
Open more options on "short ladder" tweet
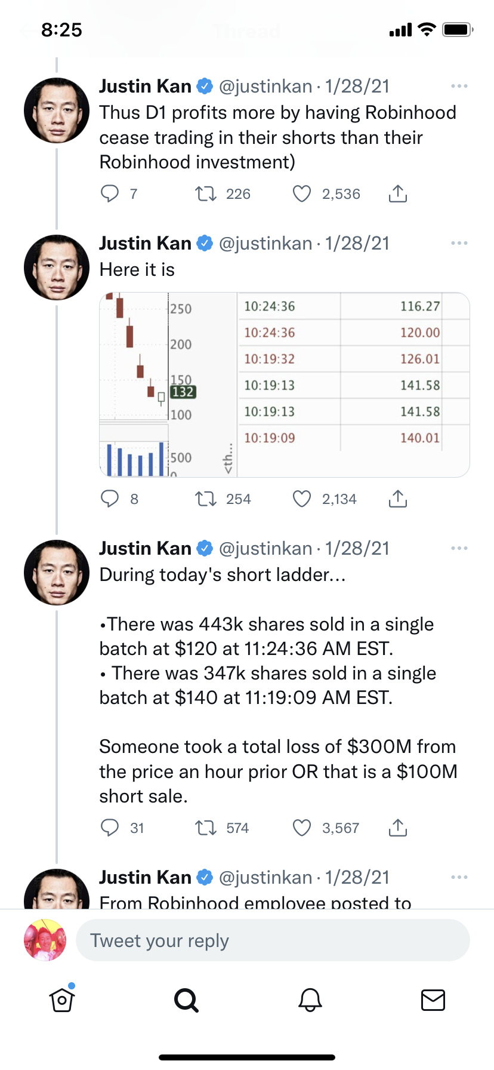pos(459,549)
